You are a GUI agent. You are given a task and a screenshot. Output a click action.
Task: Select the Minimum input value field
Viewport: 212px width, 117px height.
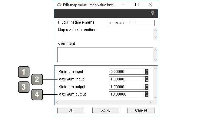(127, 72)
